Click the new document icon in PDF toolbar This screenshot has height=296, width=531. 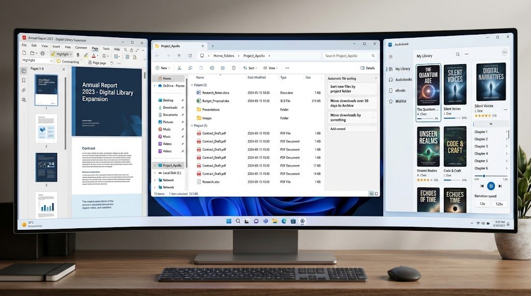coord(24,53)
